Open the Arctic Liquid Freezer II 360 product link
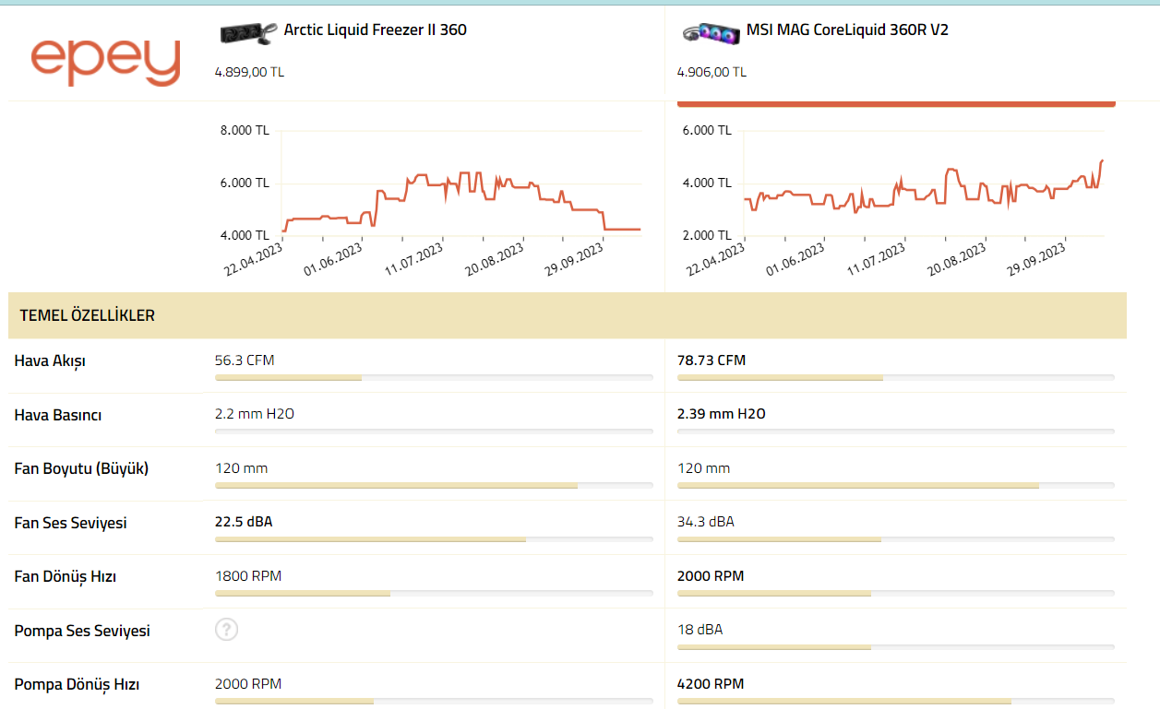The height and width of the screenshot is (709, 1160). click(375, 30)
